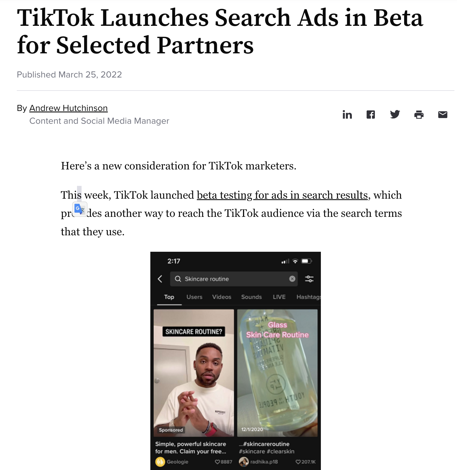Open the Glass Skin Care Routine video
457x470 pixels.
coord(277,373)
